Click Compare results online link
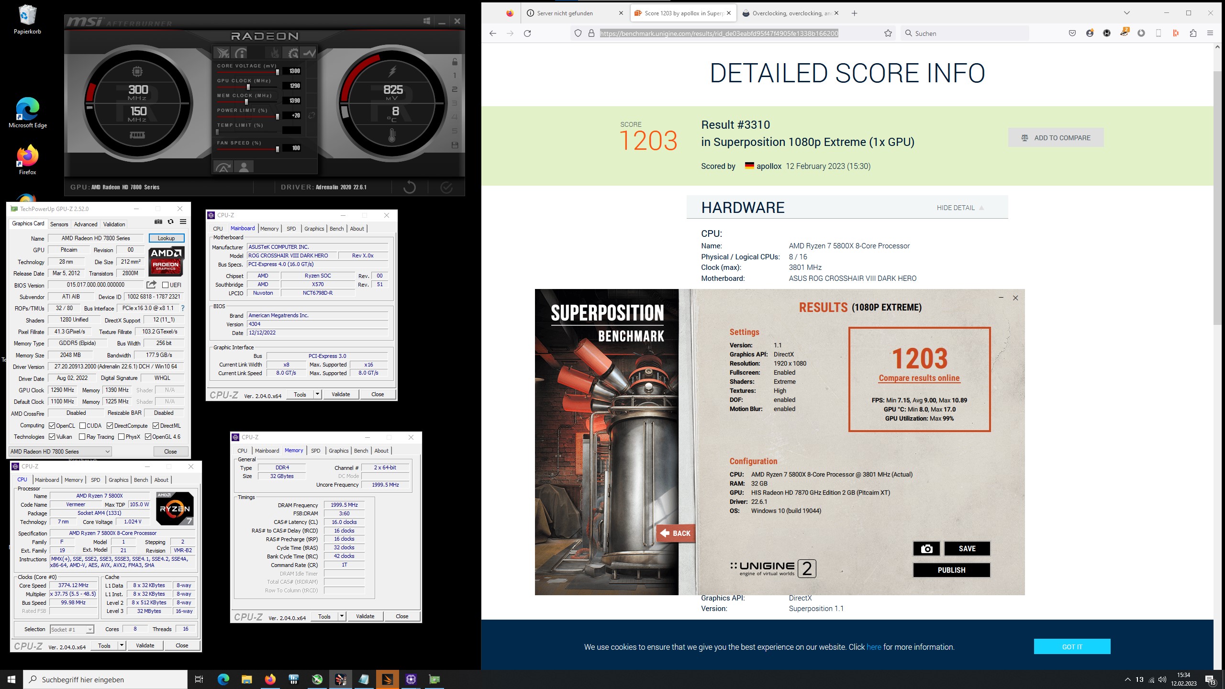 tap(919, 378)
